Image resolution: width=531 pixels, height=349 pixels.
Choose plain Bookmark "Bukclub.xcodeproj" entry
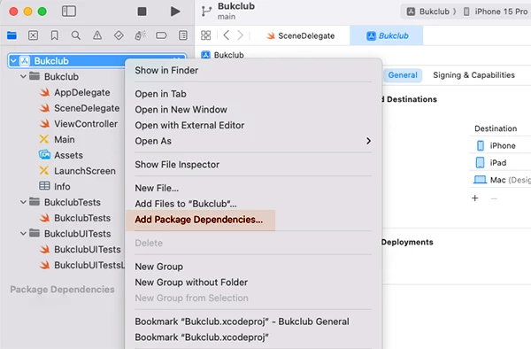253,337
